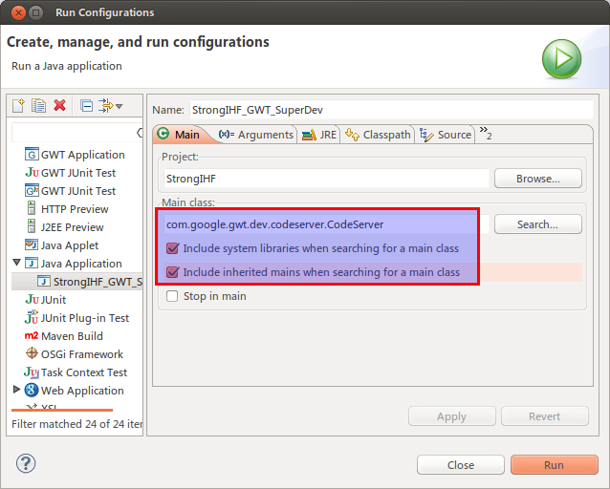Click the Task Context Test icon
Screen dimensions: 610x489
(32, 372)
